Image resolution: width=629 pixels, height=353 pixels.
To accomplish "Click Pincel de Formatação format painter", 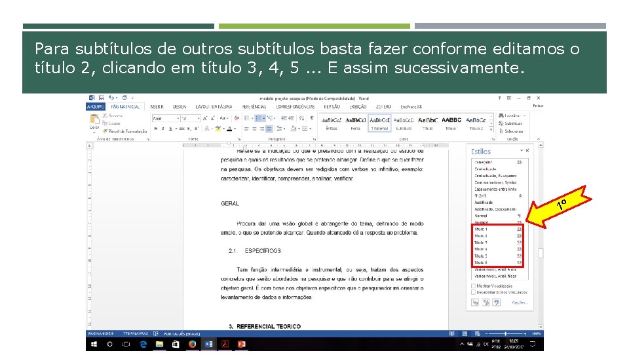I will coord(124,131).
